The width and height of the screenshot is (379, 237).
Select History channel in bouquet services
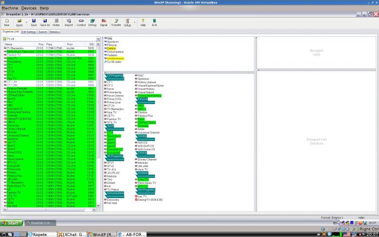pyautogui.click(x=147, y=82)
